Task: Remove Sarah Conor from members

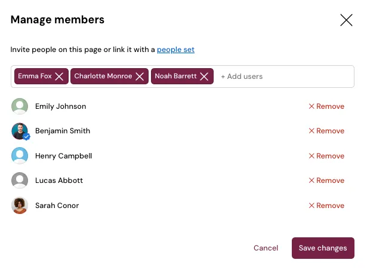Action: click(x=326, y=206)
